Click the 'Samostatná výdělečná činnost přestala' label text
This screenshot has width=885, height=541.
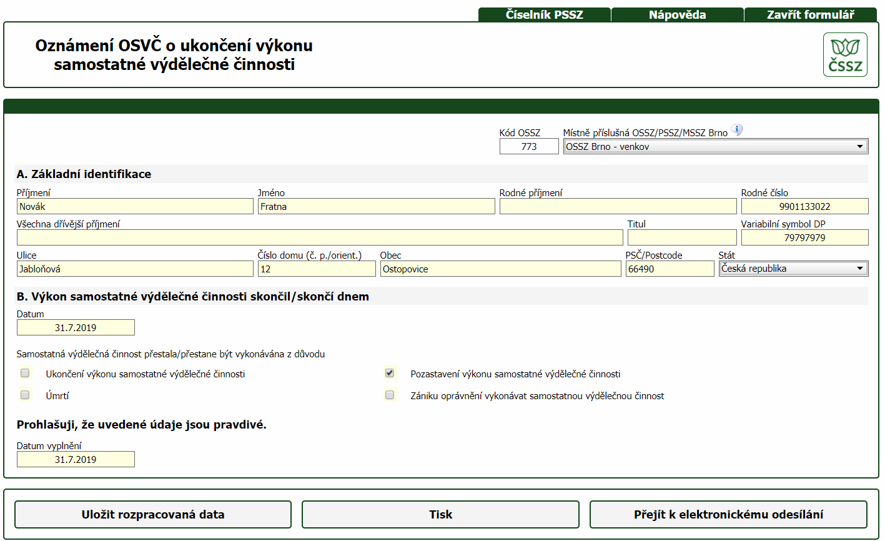171,354
